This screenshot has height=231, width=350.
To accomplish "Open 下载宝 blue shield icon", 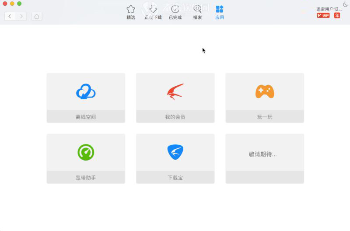I will (175, 152).
